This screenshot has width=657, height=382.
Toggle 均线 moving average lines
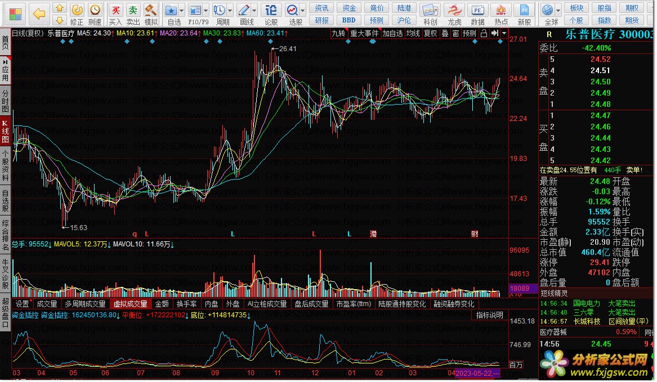pyautogui.click(x=413, y=34)
